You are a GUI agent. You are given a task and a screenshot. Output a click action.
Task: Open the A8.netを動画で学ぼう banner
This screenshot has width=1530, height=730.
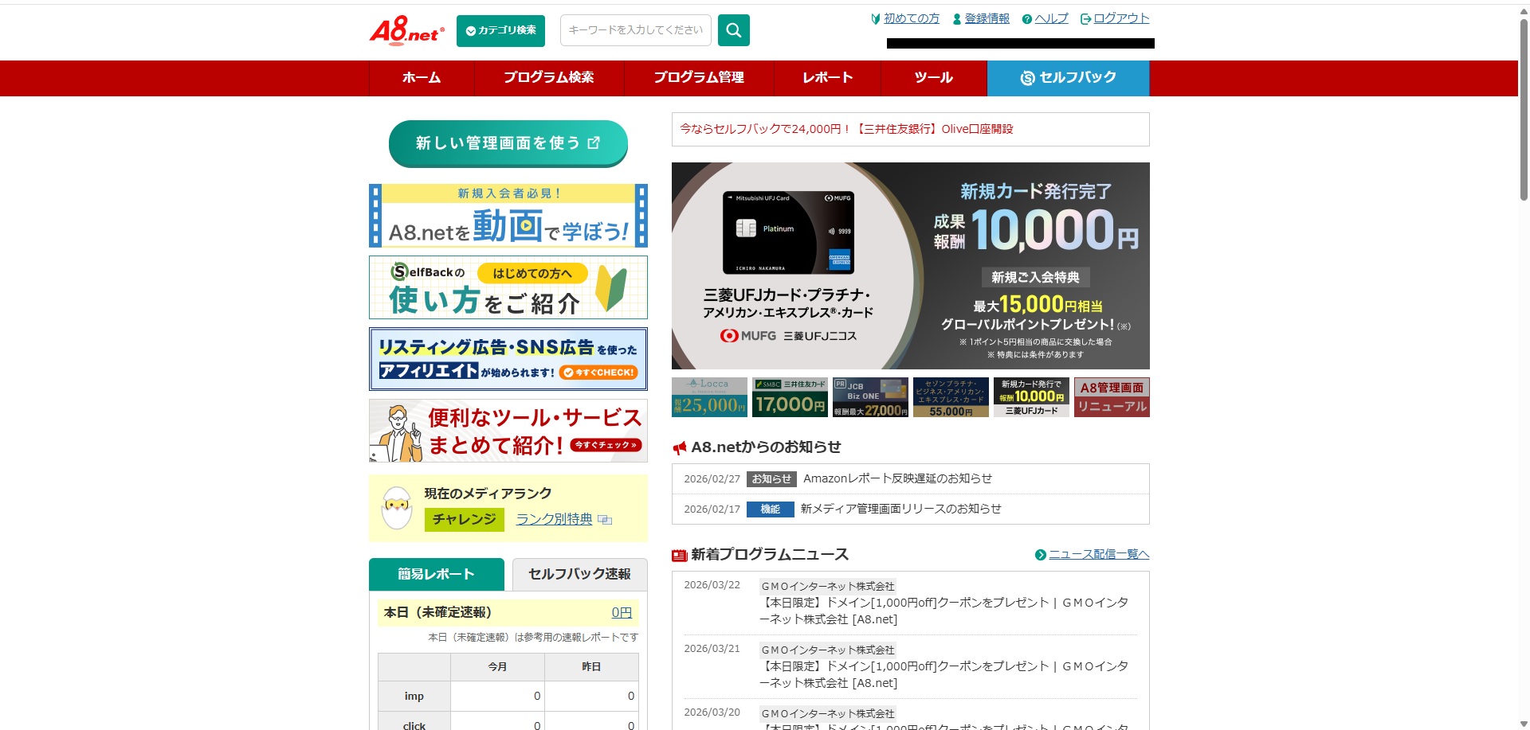(x=508, y=216)
